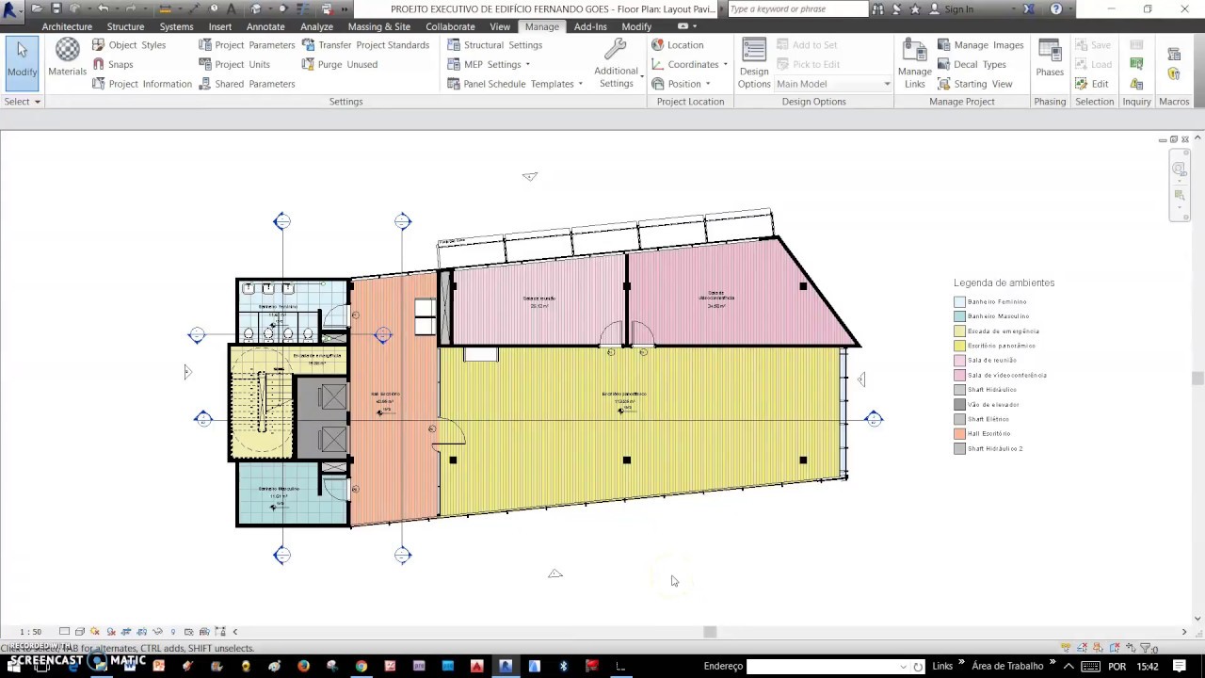1205x678 pixels.
Task: Click Sala de reunião legend color swatch
Action: (959, 361)
